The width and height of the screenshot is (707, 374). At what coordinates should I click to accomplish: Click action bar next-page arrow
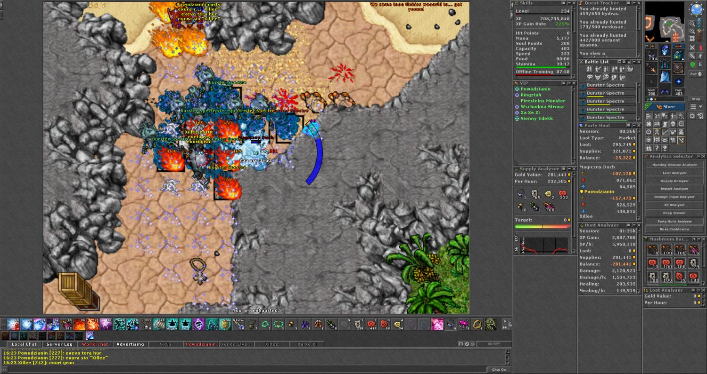click(505, 321)
